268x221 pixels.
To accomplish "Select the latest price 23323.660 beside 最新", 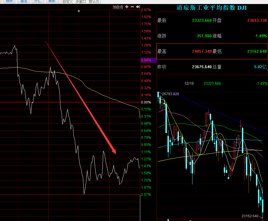I will (202, 20).
